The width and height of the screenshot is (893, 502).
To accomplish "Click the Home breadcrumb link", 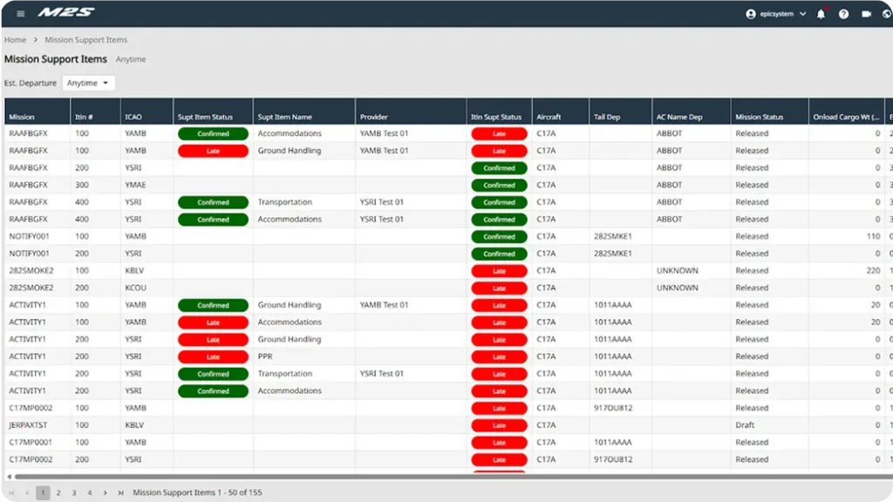I will point(15,40).
